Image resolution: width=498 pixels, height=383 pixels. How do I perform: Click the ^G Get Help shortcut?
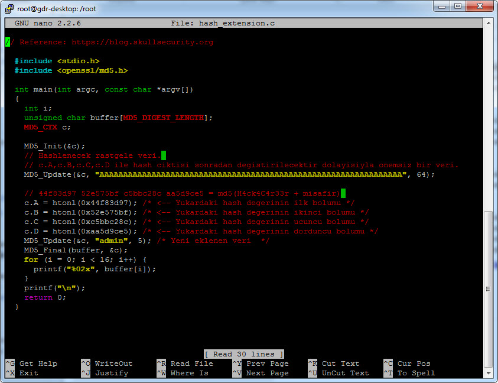[31, 363]
